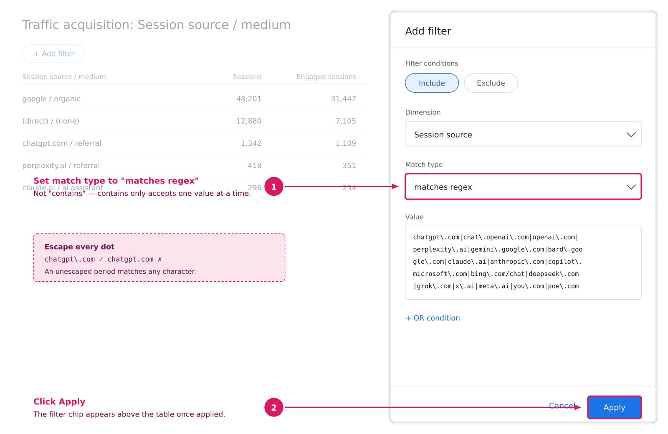Select the (direct) / (none) row
The height and width of the screenshot is (434, 668).
coord(195,121)
